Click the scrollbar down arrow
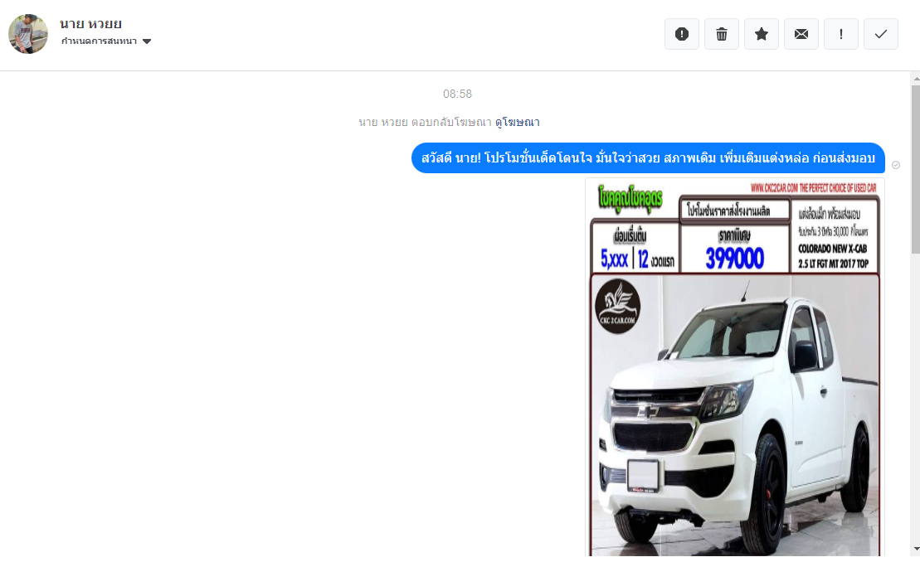 pyautogui.click(x=916, y=549)
